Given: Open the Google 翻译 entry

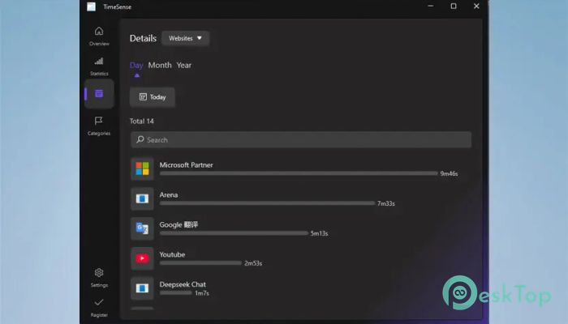Looking at the screenshot, I should pos(301,228).
